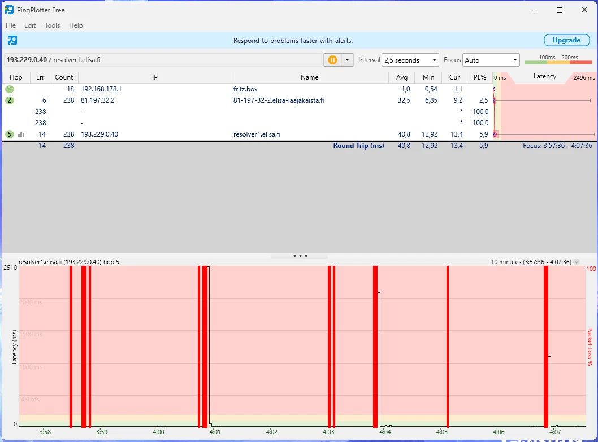Open the Edit menu
This screenshot has width=598, height=442.
click(x=30, y=25)
